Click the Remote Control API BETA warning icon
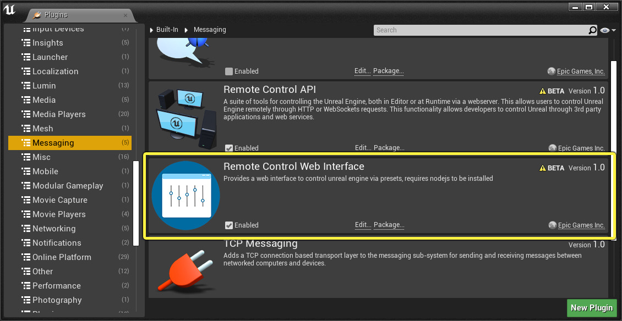This screenshot has height=321, width=622. click(x=543, y=91)
